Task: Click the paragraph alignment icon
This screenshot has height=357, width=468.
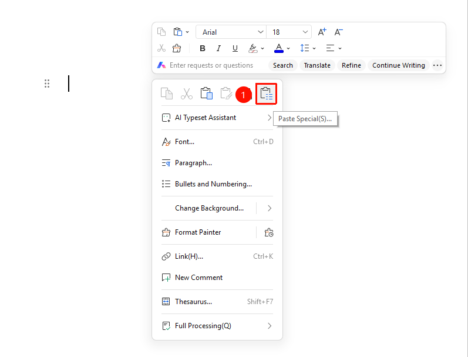Action: (330, 48)
